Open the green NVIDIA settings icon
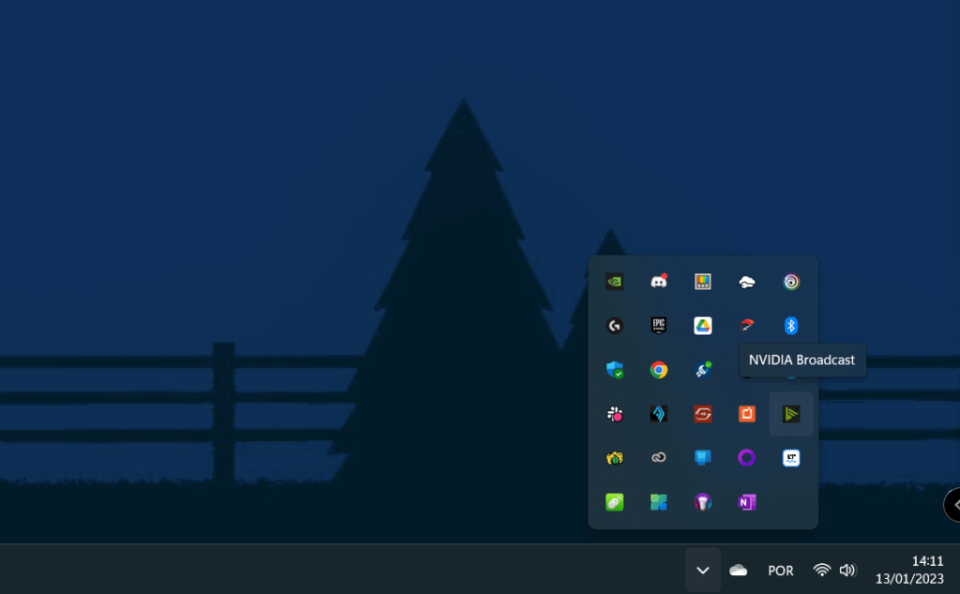Screen dimensions: 960x594 (615, 281)
